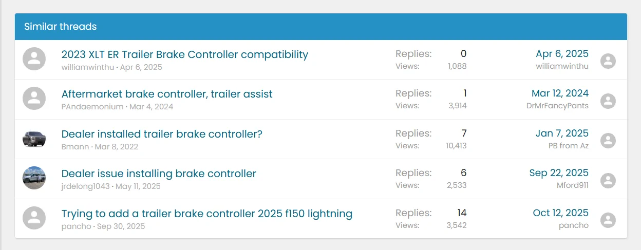Click small last-poster avatar for DrMrFancyPants
641x250 pixels.
click(608, 101)
